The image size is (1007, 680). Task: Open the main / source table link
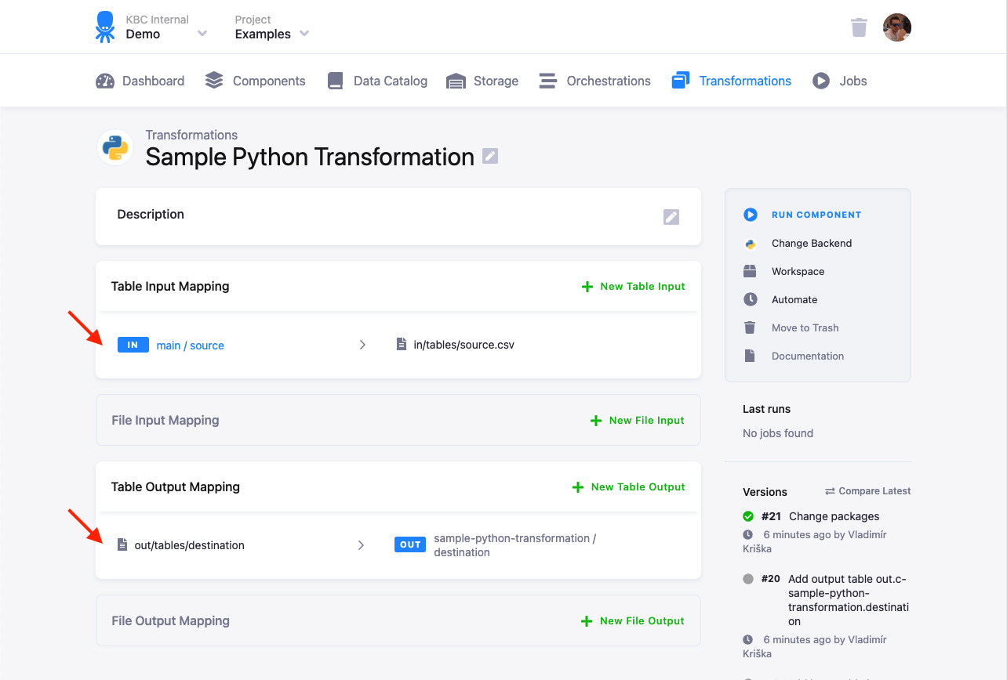(191, 345)
